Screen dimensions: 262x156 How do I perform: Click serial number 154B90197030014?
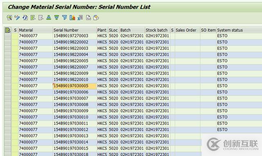point(71,142)
